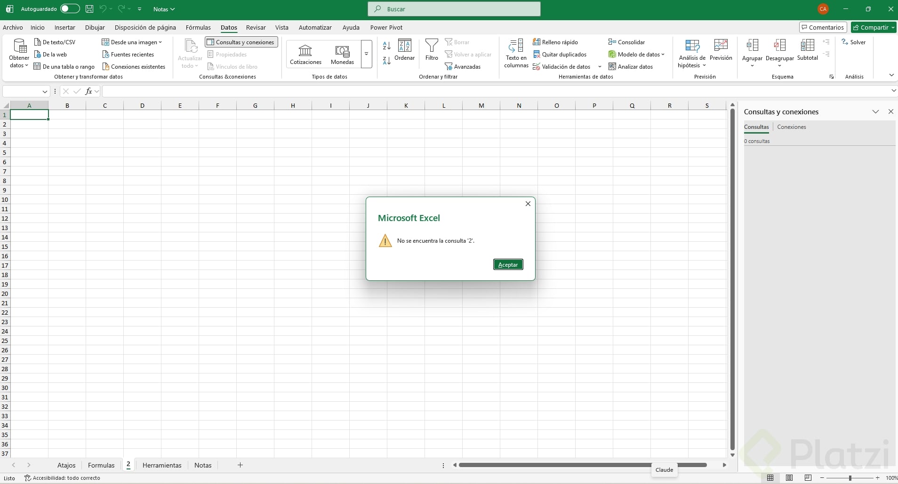Viewport: 898px width, 484px height.
Task: Click the Compartir button
Action: pyautogui.click(x=873, y=27)
